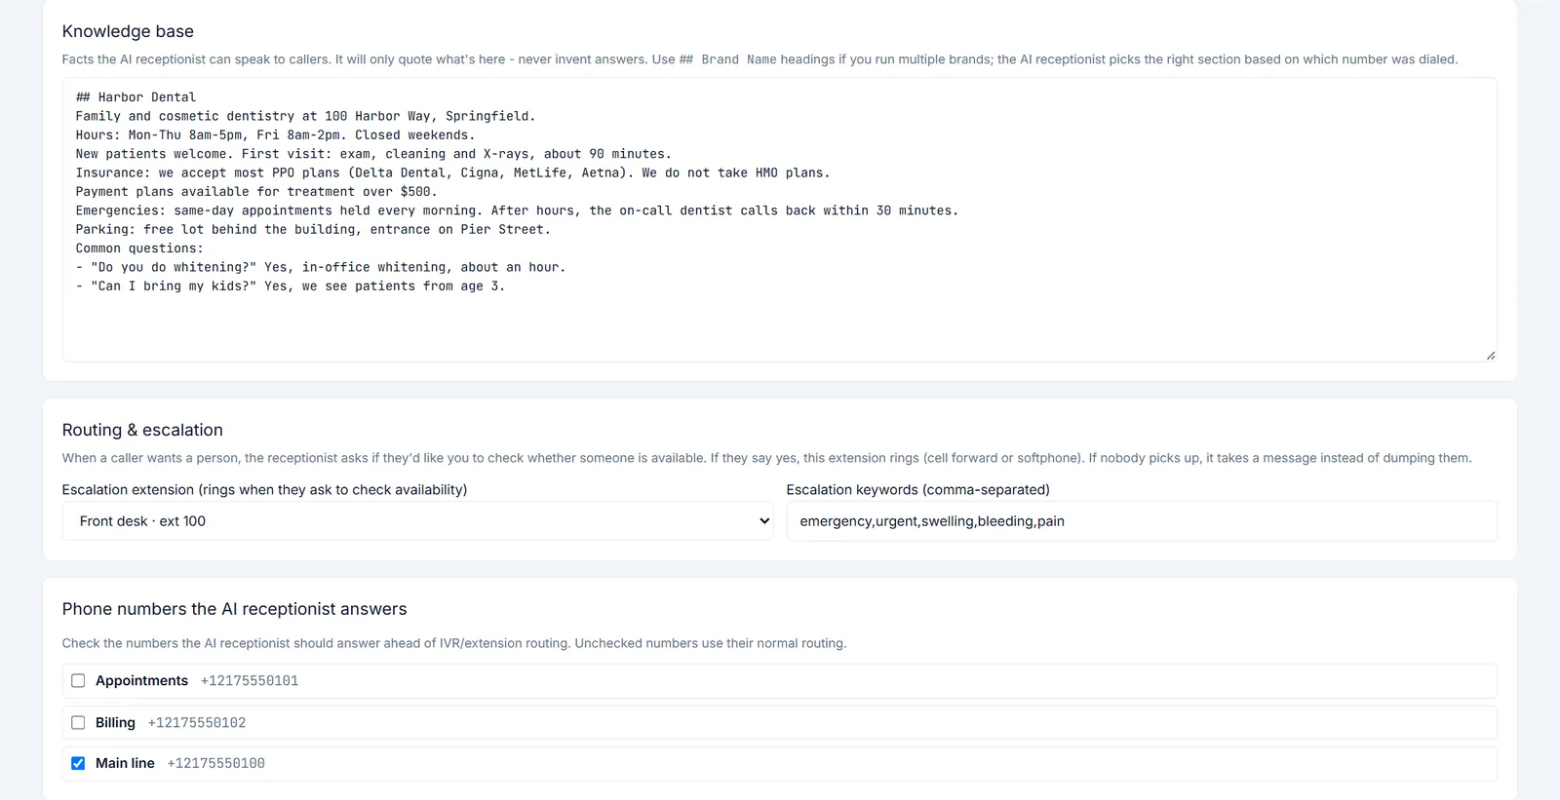Uncheck the Main line checkbox
1560x800 pixels.
pyautogui.click(x=78, y=764)
